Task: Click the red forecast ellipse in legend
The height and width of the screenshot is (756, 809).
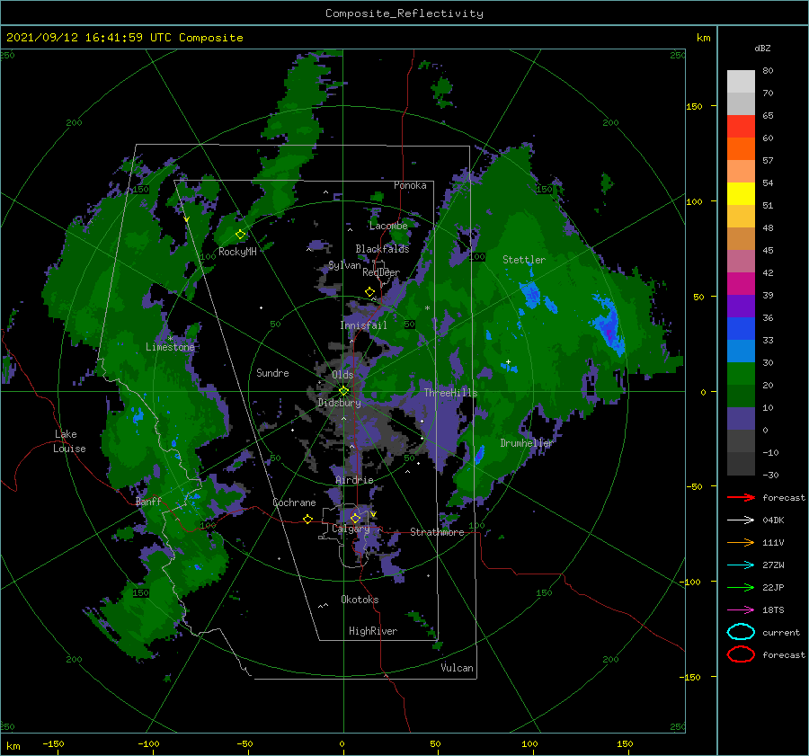Action: [741, 654]
